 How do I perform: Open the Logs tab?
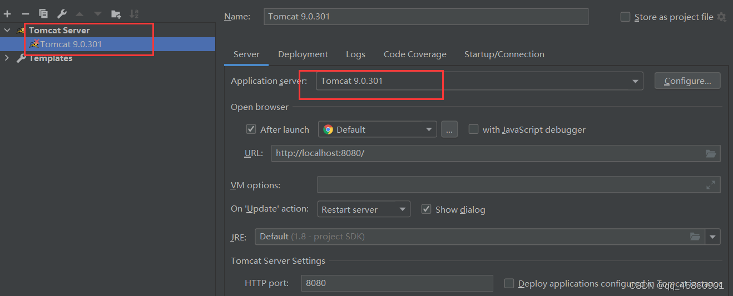355,54
